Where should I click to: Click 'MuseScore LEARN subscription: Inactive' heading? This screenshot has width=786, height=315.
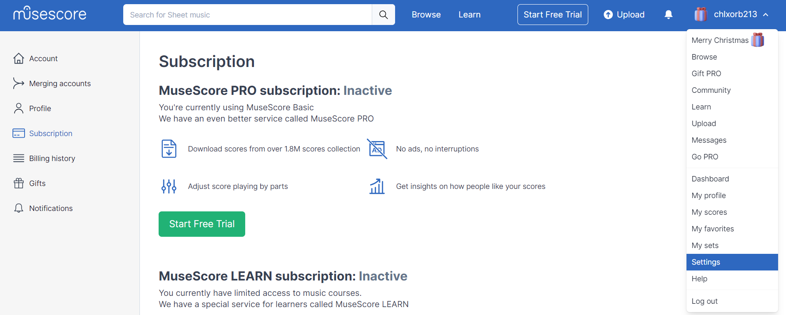(x=283, y=276)
